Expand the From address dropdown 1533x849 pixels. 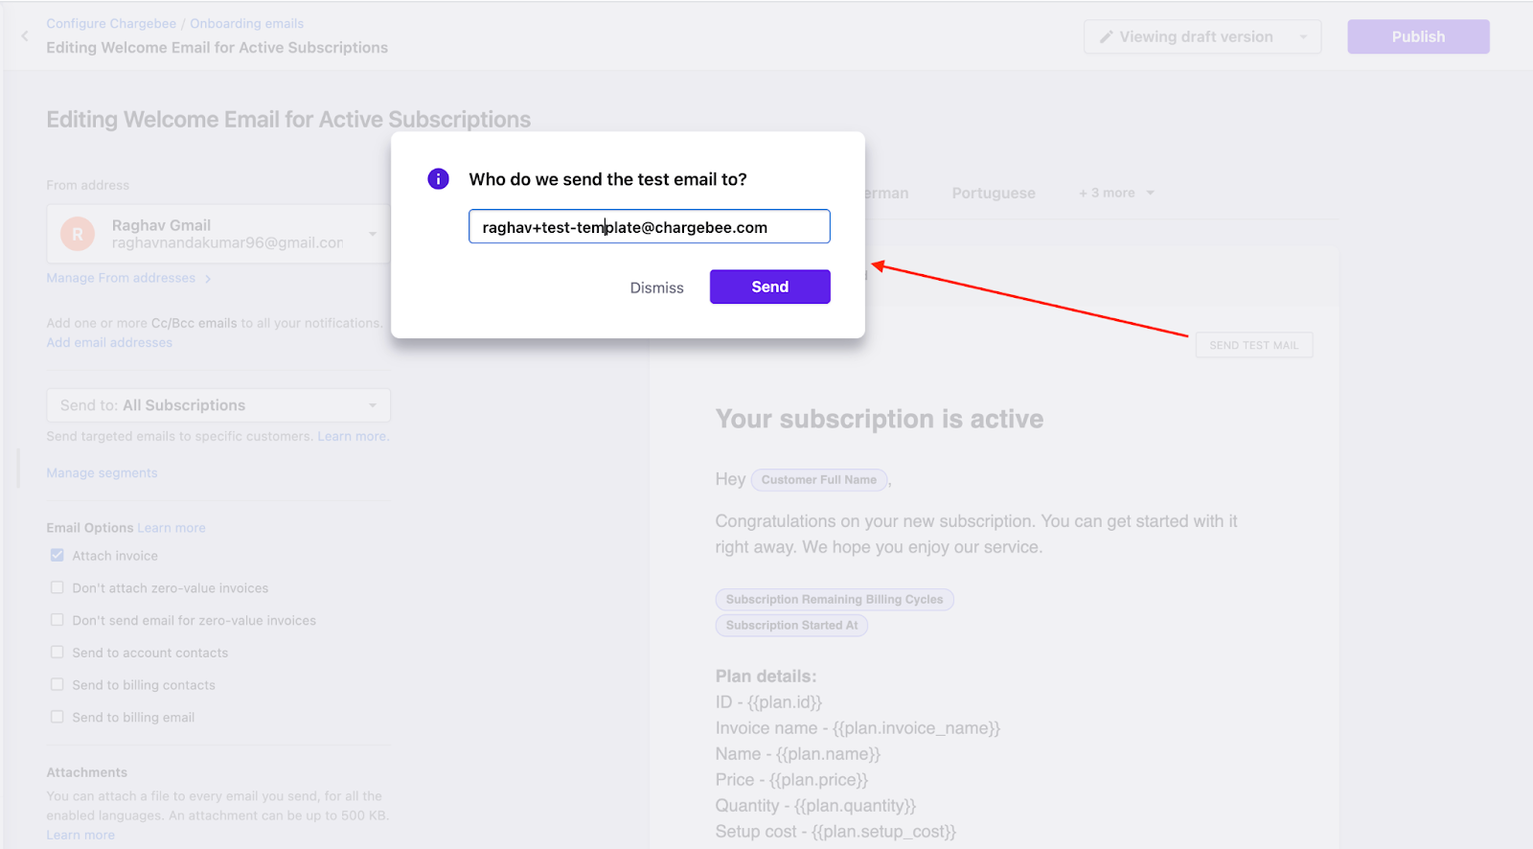372,234
